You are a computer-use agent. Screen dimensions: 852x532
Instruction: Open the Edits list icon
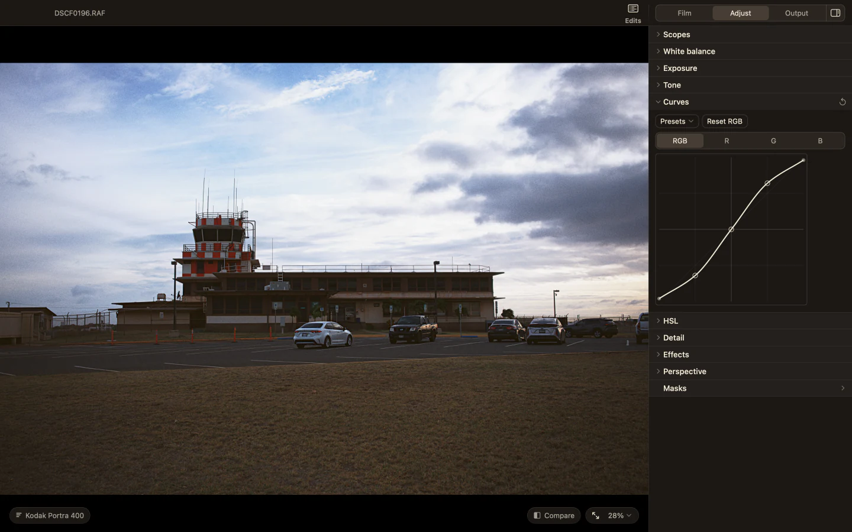click(x=632, y=9)
